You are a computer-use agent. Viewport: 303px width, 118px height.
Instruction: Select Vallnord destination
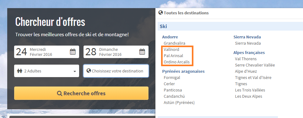click(171, 49)
